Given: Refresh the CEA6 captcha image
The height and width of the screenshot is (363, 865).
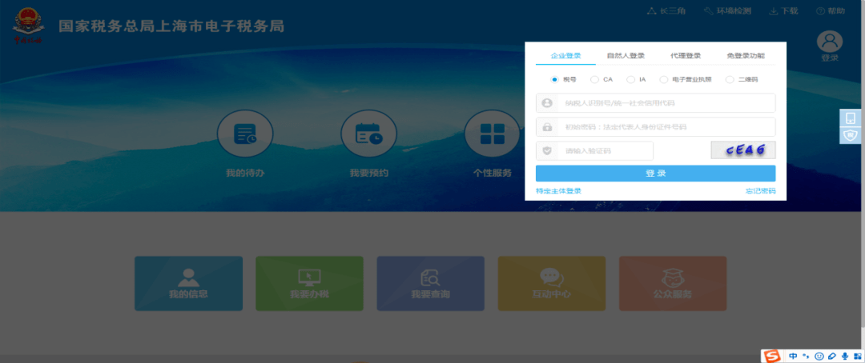Looking at the screenshot, I should [x=742, y=150].
